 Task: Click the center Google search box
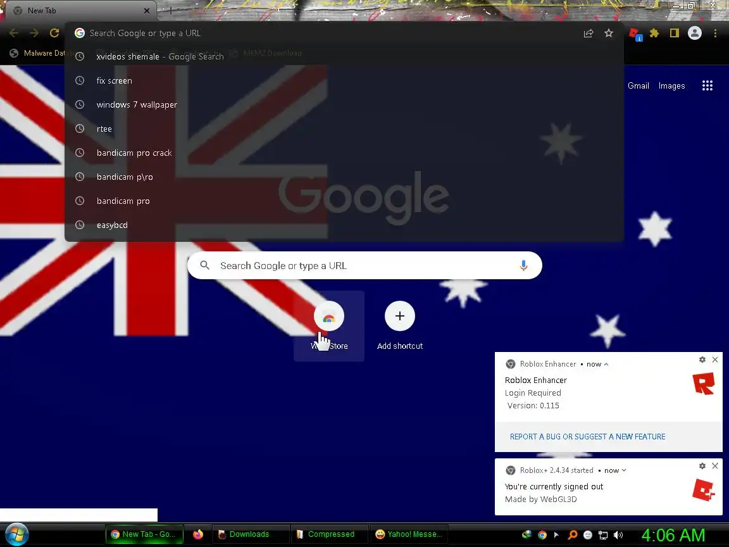(364, 265)
